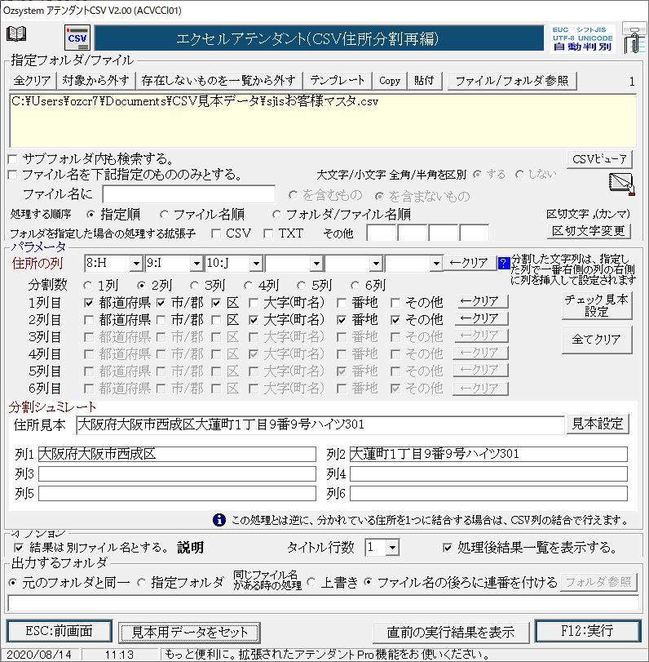Click the open book manual icon

[x=16, y=34]
